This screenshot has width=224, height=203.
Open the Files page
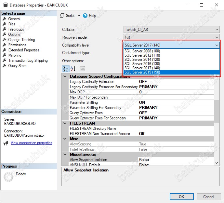click(x=12, y=24)
